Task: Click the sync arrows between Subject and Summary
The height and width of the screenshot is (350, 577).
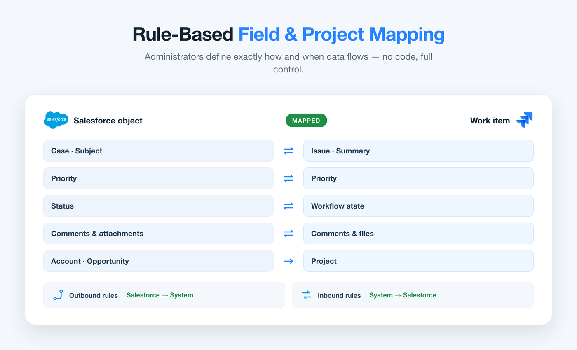Action: coord(288,151)
